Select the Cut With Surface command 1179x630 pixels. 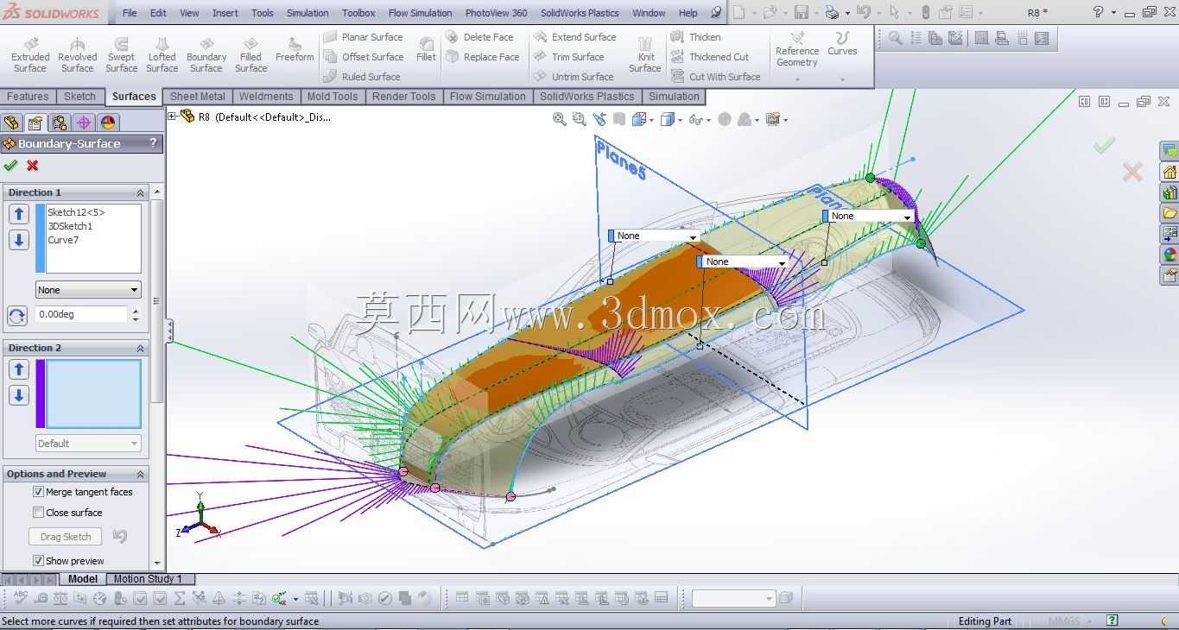(716, 77)
